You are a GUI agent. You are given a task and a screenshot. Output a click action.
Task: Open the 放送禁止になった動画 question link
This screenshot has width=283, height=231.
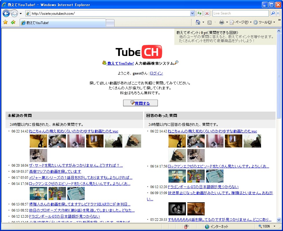(220, 193)
